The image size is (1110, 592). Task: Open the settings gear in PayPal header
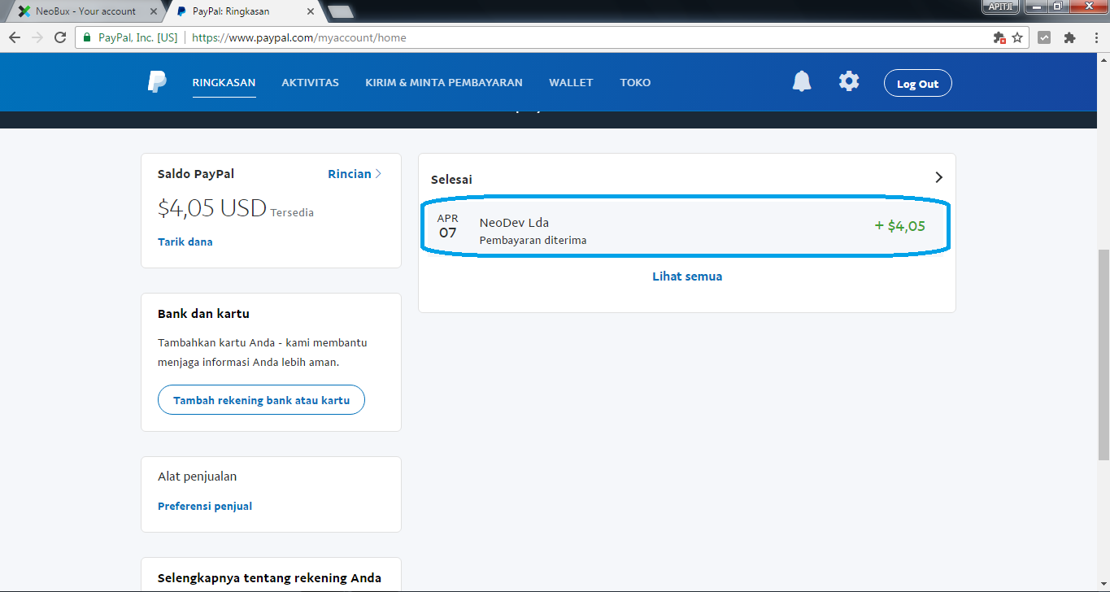pos(849,81)
